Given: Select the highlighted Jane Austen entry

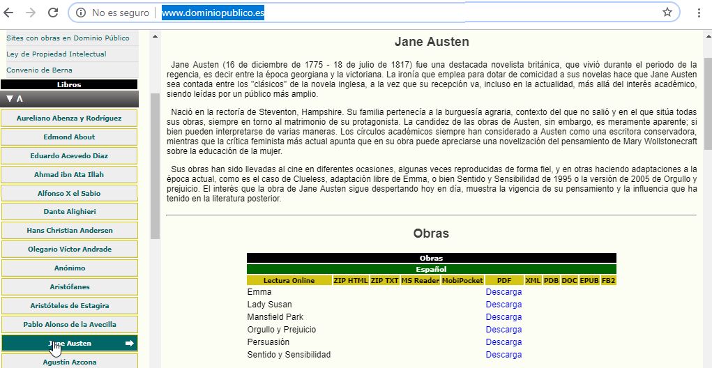Looking at the screenshot, I should point(70,344).
